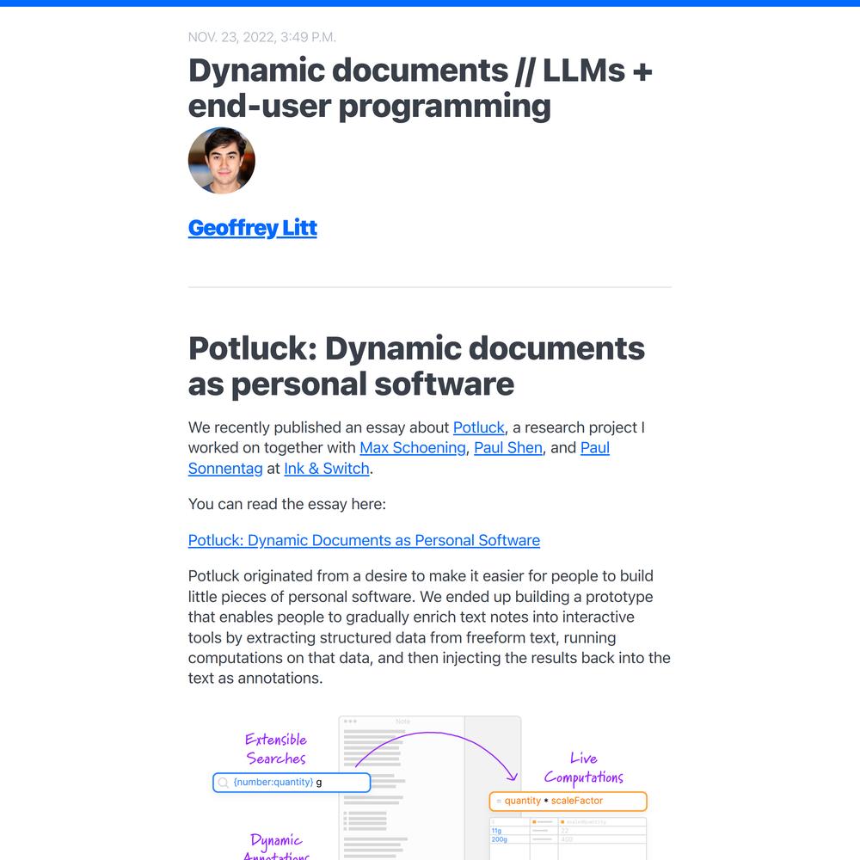Open the Potluck link in paragraph

(478, 427)
